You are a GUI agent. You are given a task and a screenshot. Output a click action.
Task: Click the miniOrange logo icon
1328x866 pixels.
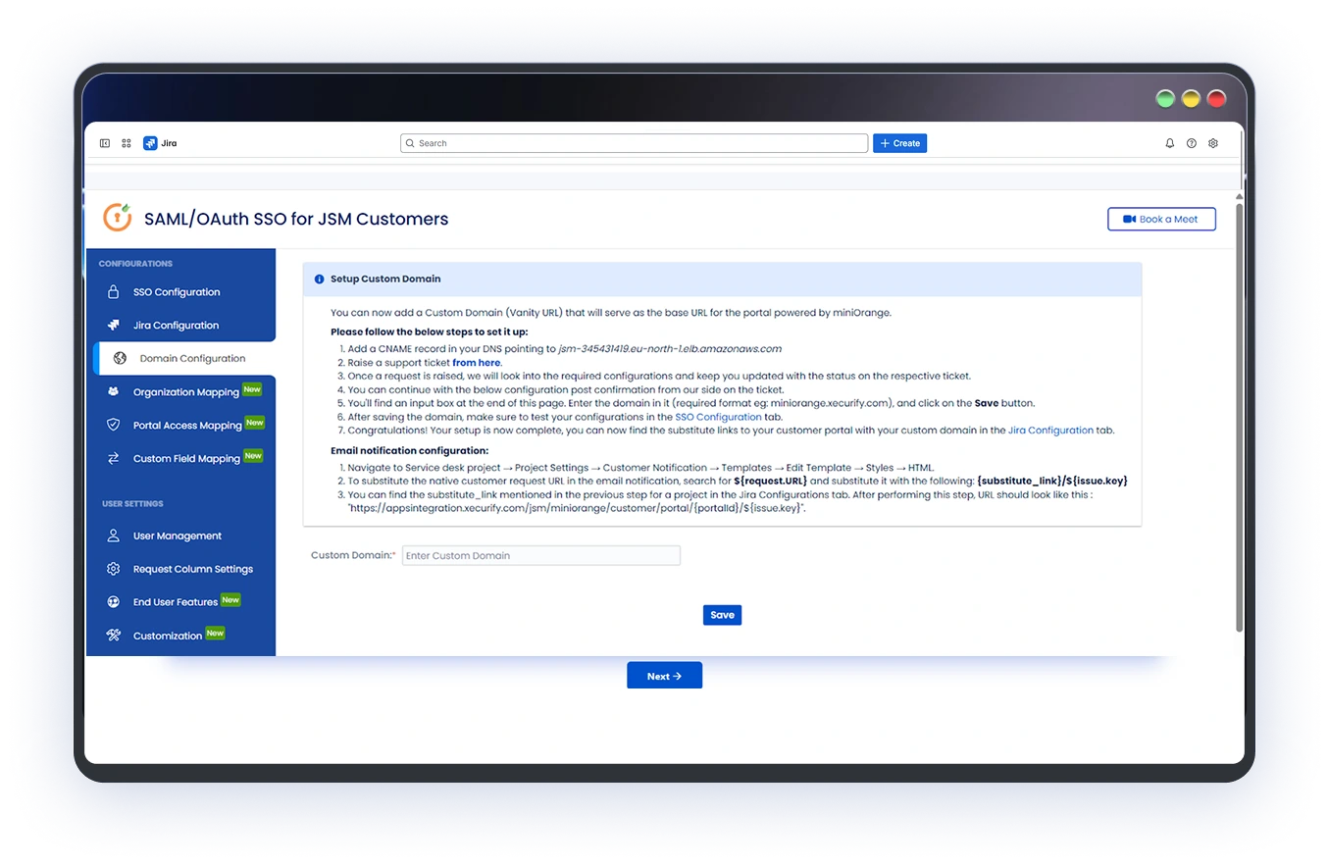pos(118,217)
